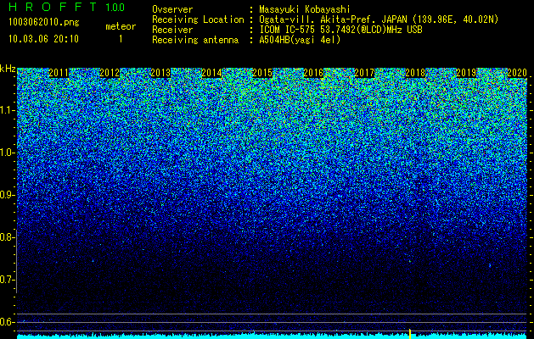The image size is (534, 339).
Task: Click the 2015 time marker
Action: point(262,73)
